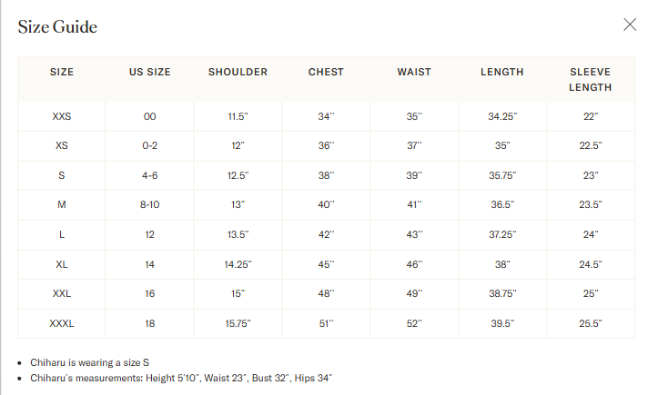The width and height of the screenshot is (648, 395).
Task: Close the Size Guide dialog
Action: tap(630, 25)
